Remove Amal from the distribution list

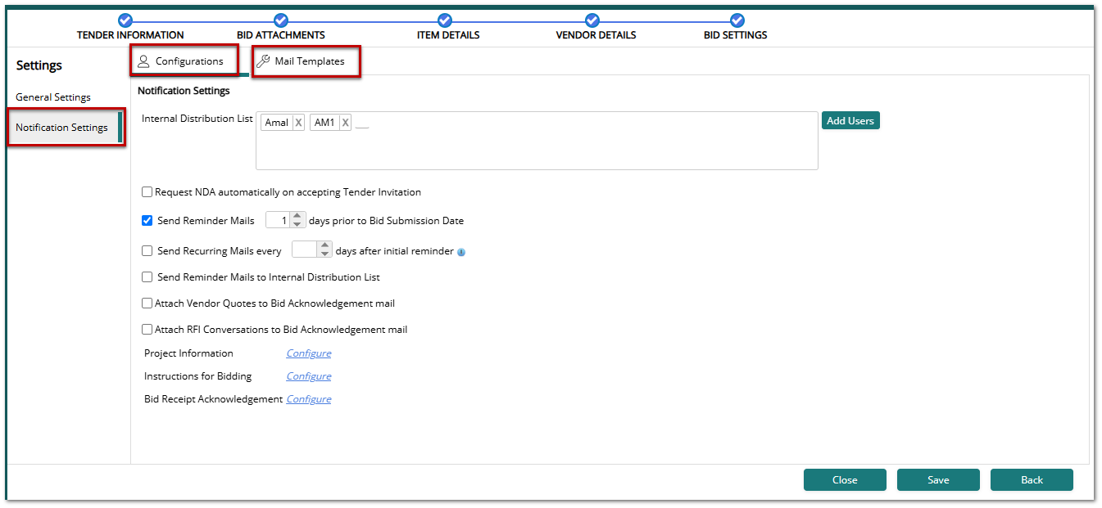tap(298, 123)
